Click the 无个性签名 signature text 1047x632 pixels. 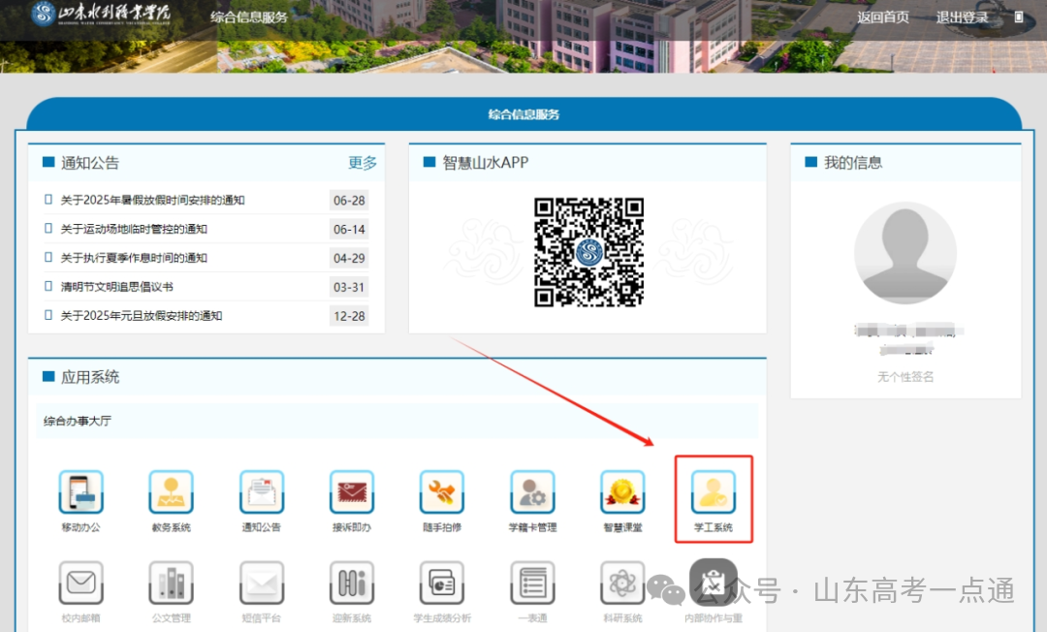tap(905, 377)
